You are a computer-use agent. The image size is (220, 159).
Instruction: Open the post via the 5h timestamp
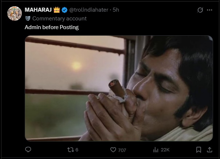coord(116,10)
